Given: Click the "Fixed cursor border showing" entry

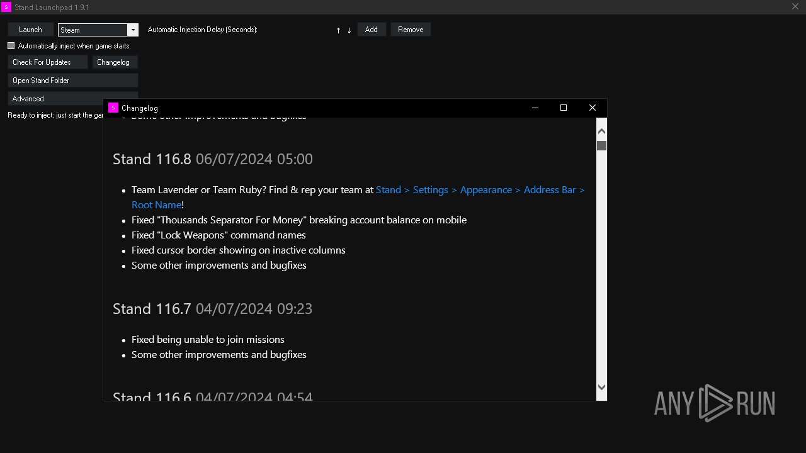Looking at the screenshot, I should point(238,250).
